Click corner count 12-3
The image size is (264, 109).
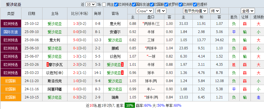coord(98,40)
